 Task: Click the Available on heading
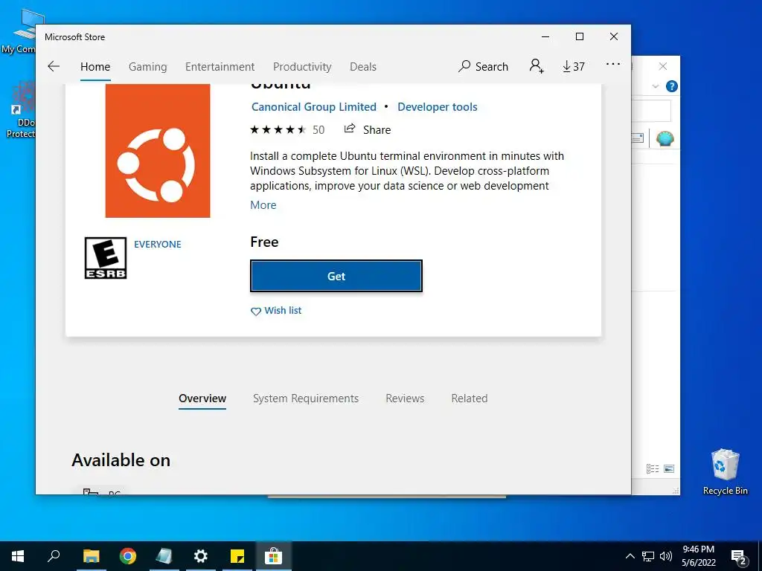point(121,460)
